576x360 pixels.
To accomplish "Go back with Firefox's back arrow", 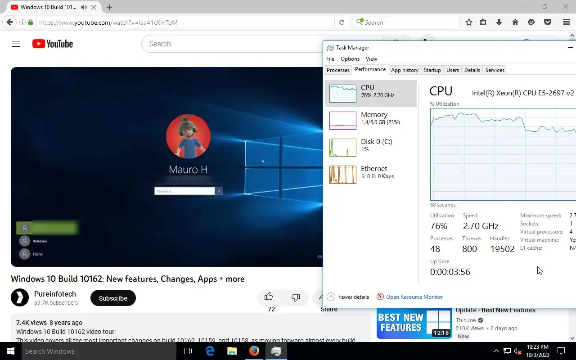I will (x=9, y=22).
